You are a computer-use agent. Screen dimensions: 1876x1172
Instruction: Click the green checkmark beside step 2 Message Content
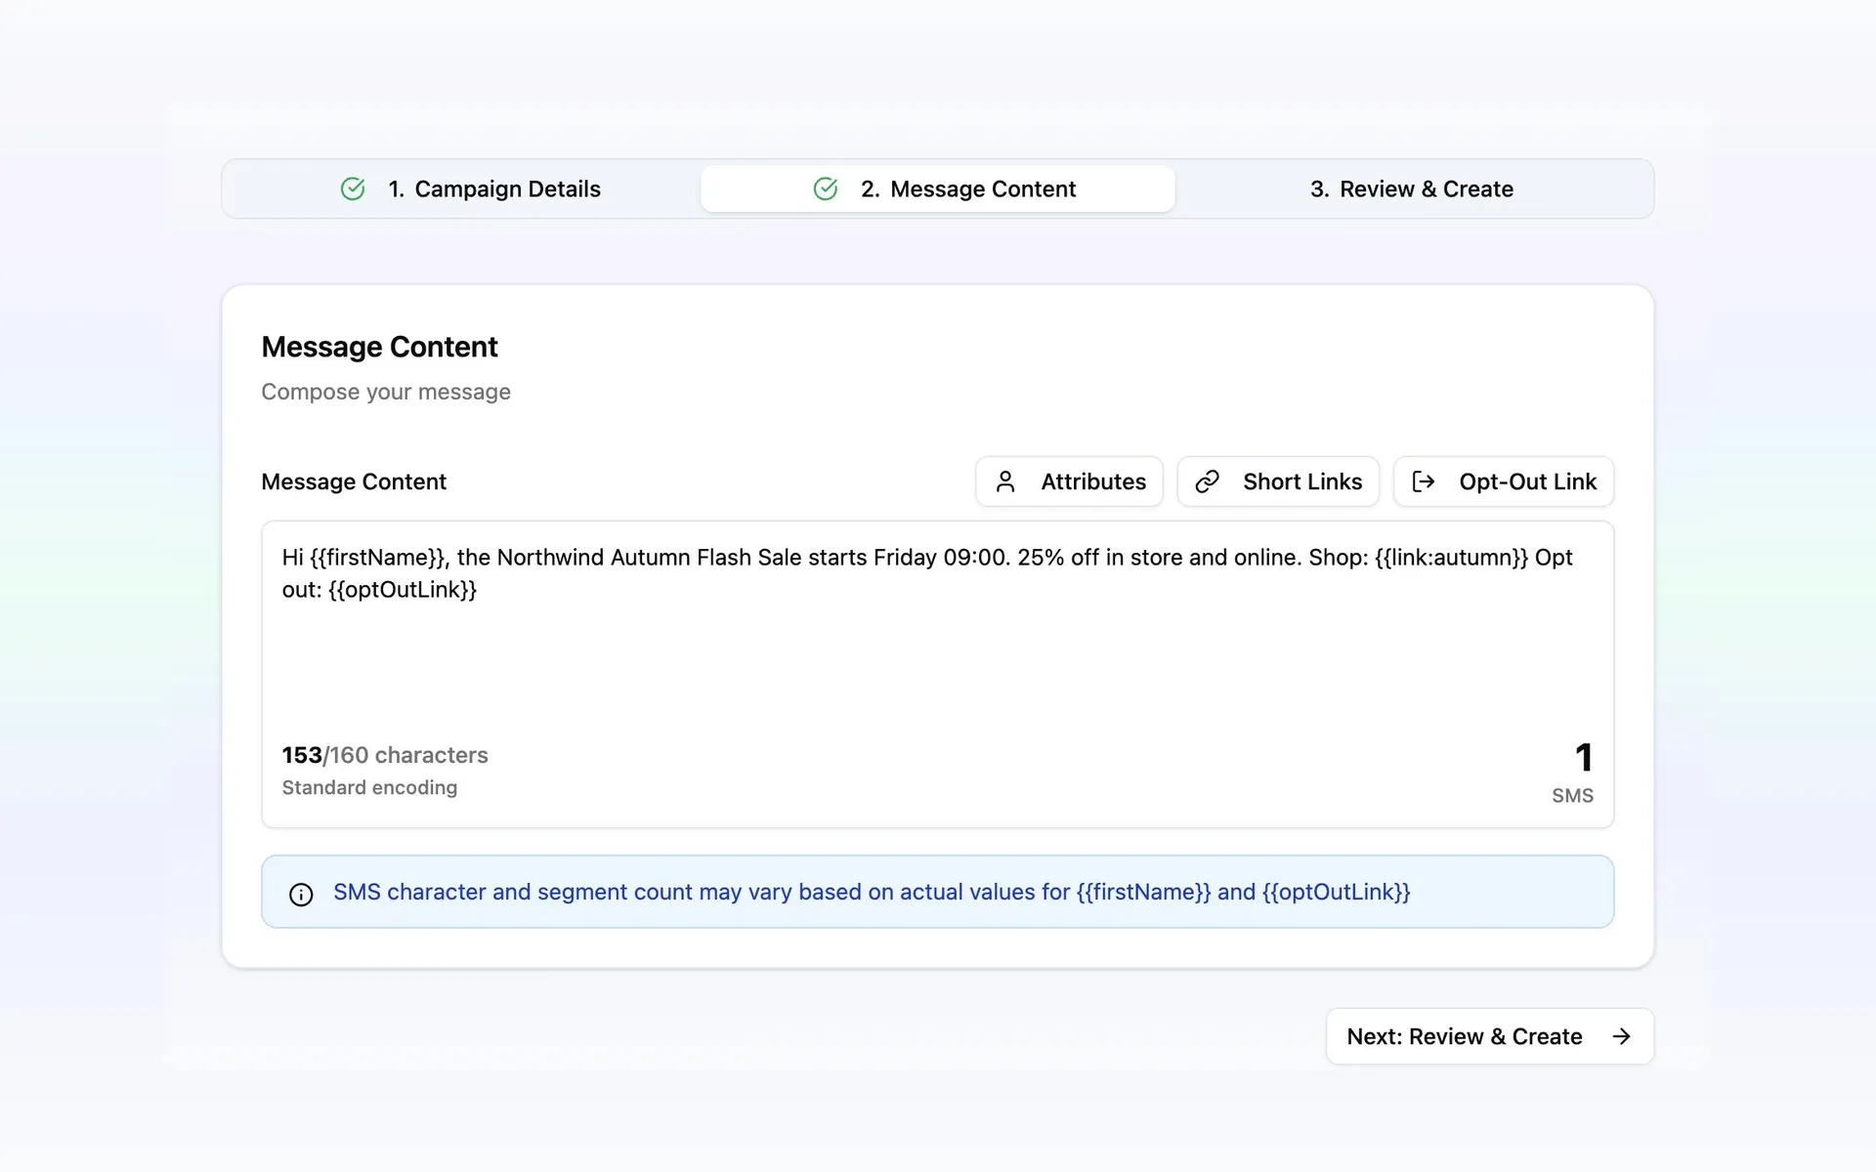tap(826, 188)
